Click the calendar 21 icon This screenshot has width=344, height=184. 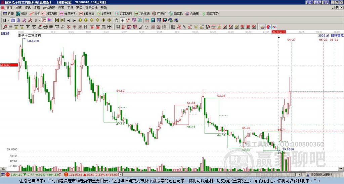147,20
